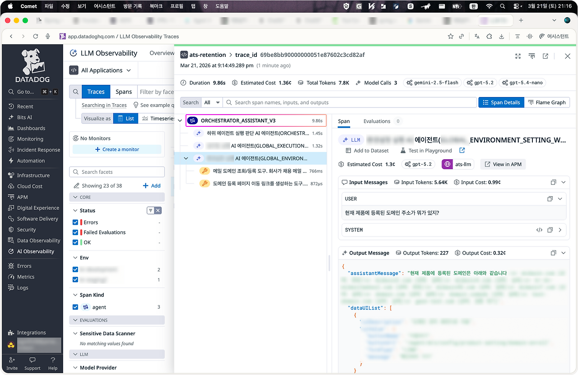Open the Overview tab
578x375 pixels.
pos(162,53)
